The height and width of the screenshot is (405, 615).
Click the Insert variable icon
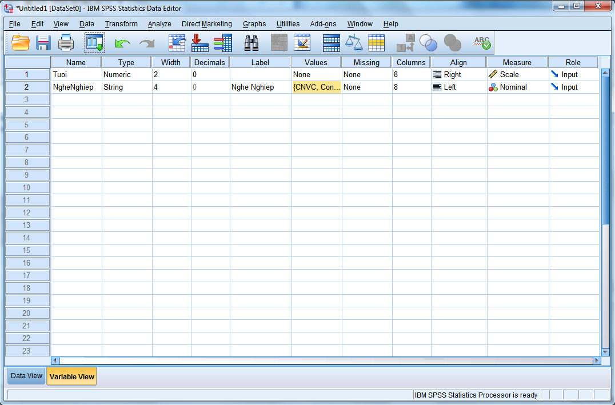pos(302,43)
